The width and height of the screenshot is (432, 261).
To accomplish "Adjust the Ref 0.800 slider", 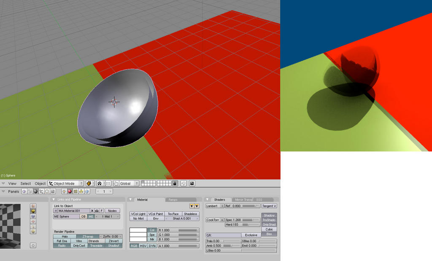I will 243,206.
